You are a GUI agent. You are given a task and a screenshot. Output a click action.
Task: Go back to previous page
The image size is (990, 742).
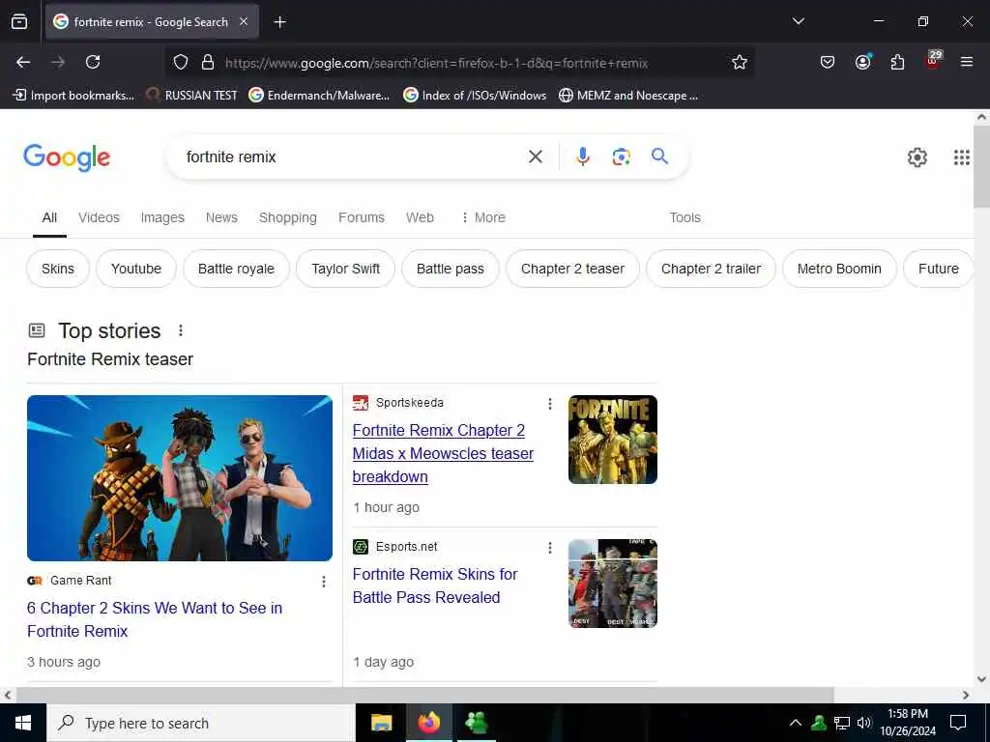23,62
